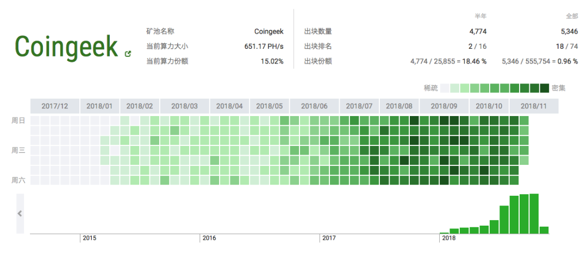Click the left arrow beside the timeline chart
The image size is (587, 256).
point(20,214)
